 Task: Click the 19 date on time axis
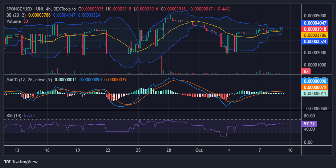coord(78,150)
